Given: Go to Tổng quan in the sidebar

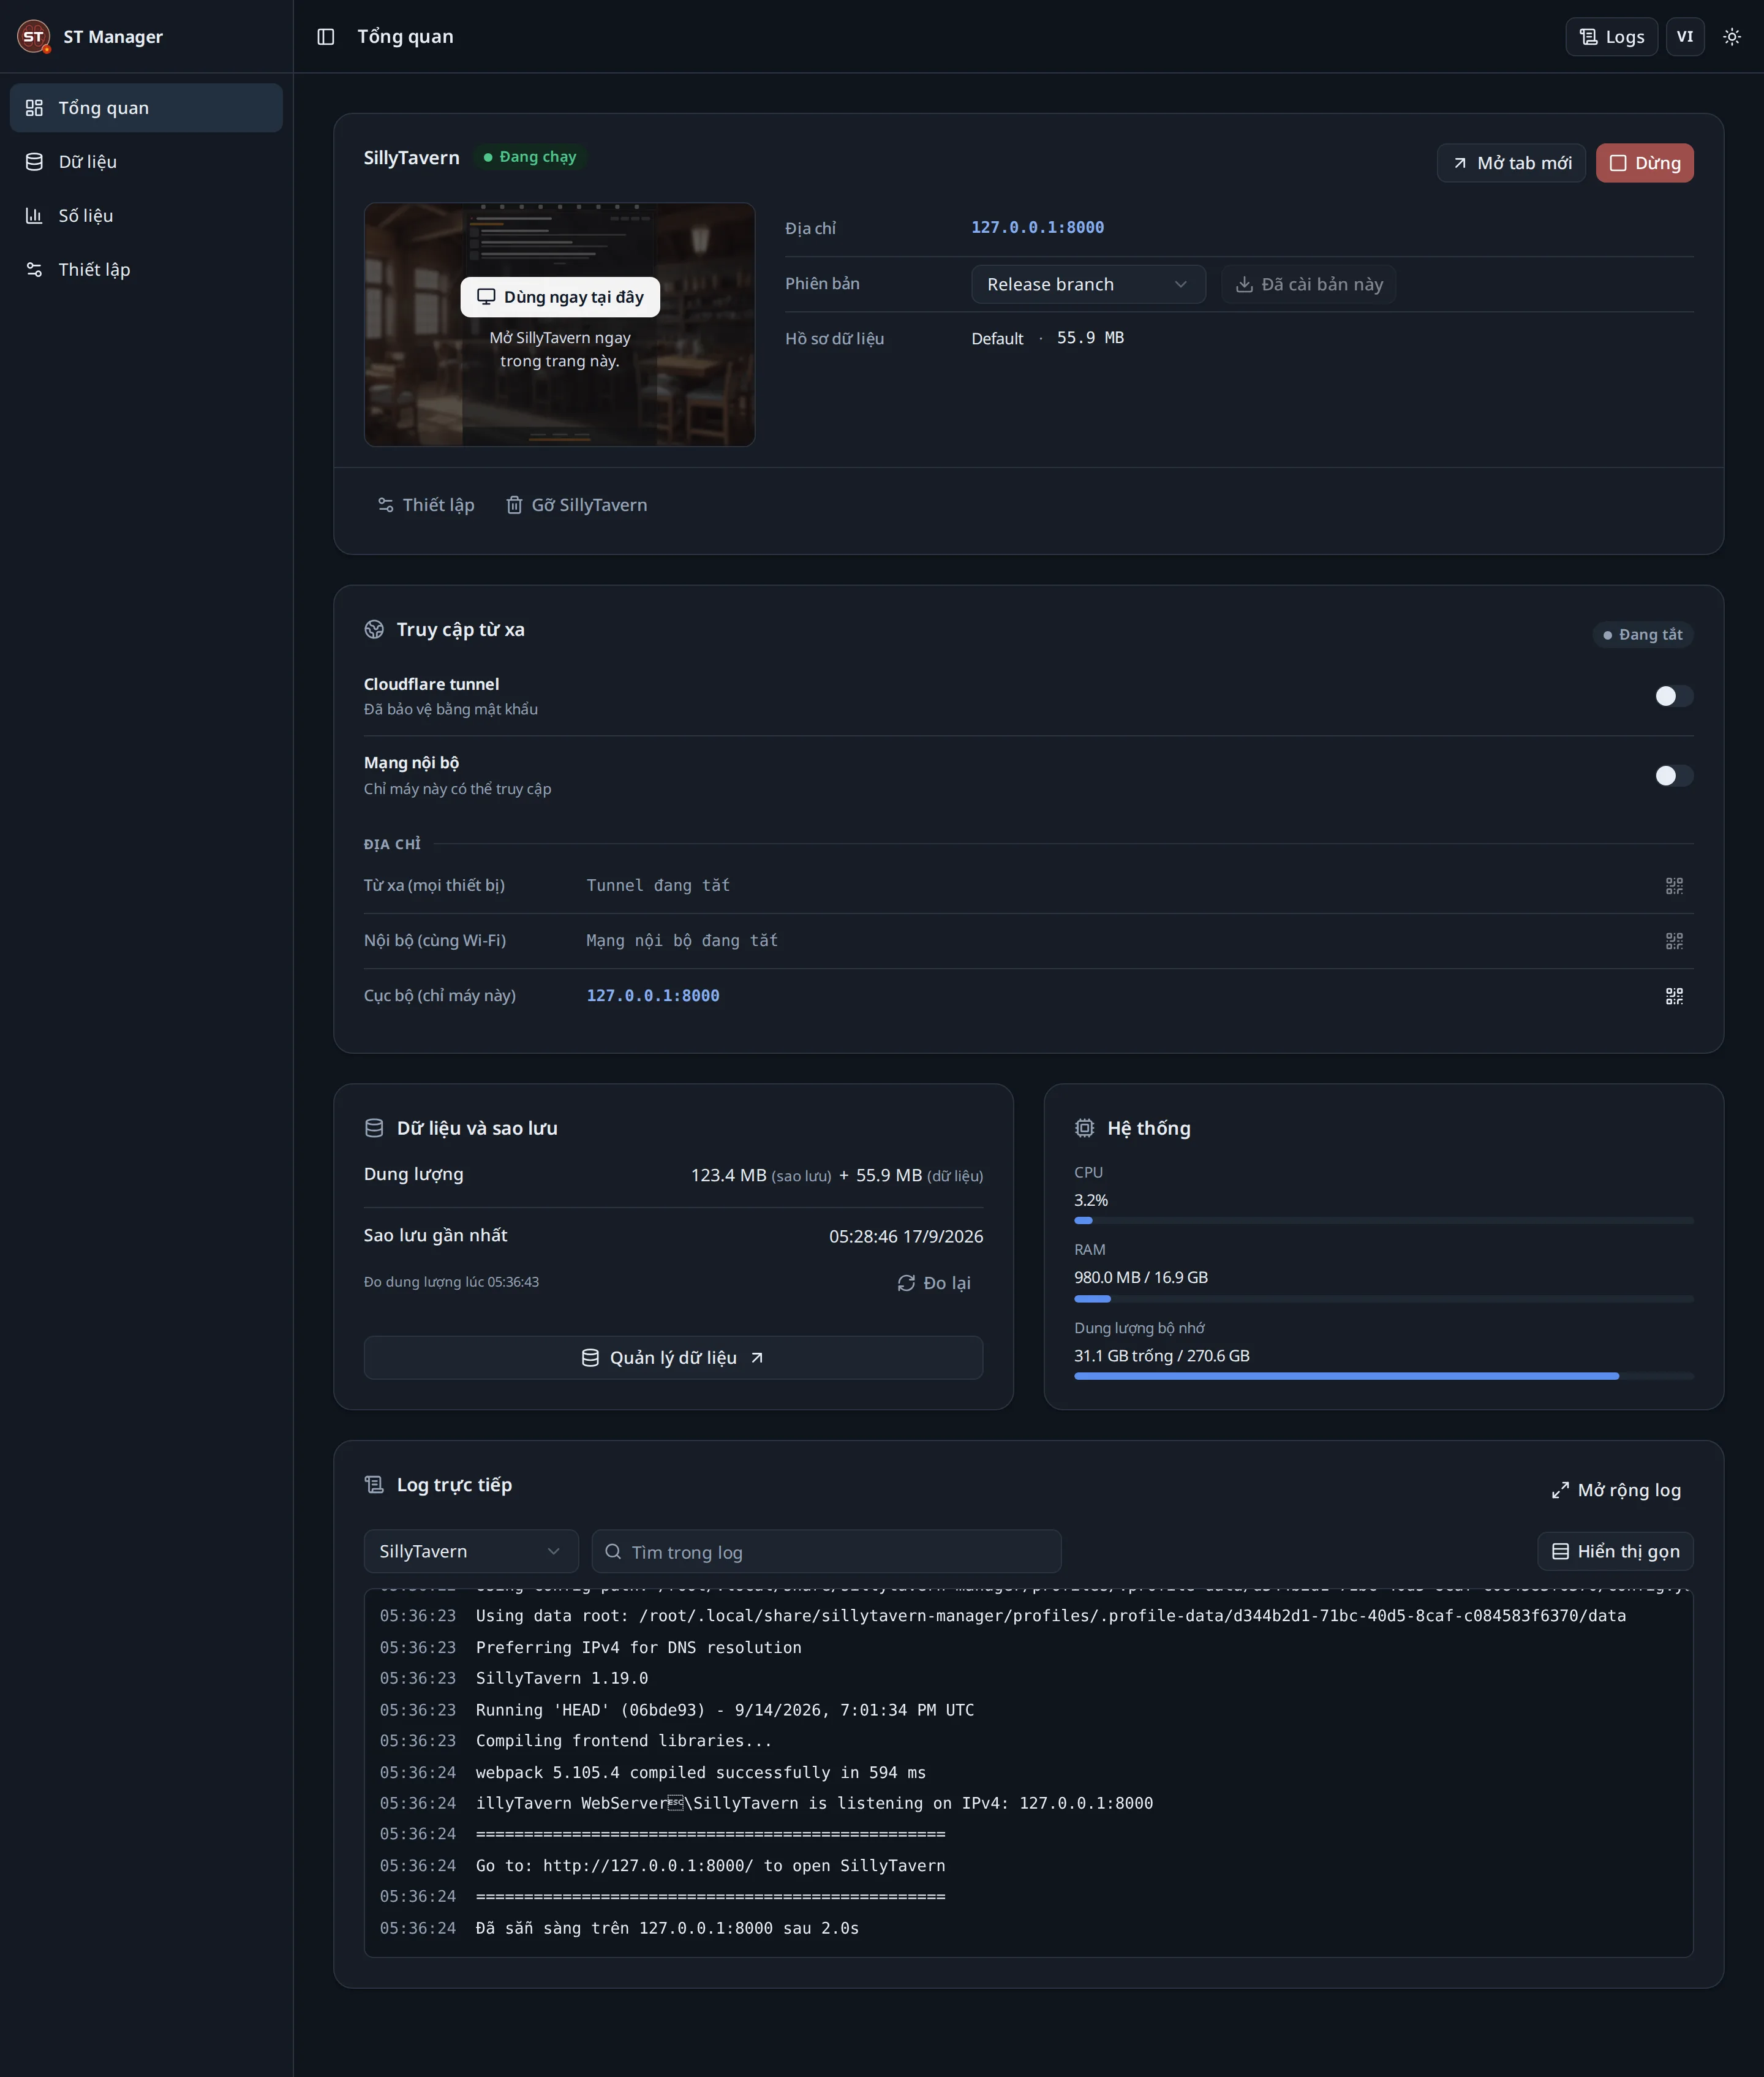Looking at the screenshot, I should pos(146,108).
